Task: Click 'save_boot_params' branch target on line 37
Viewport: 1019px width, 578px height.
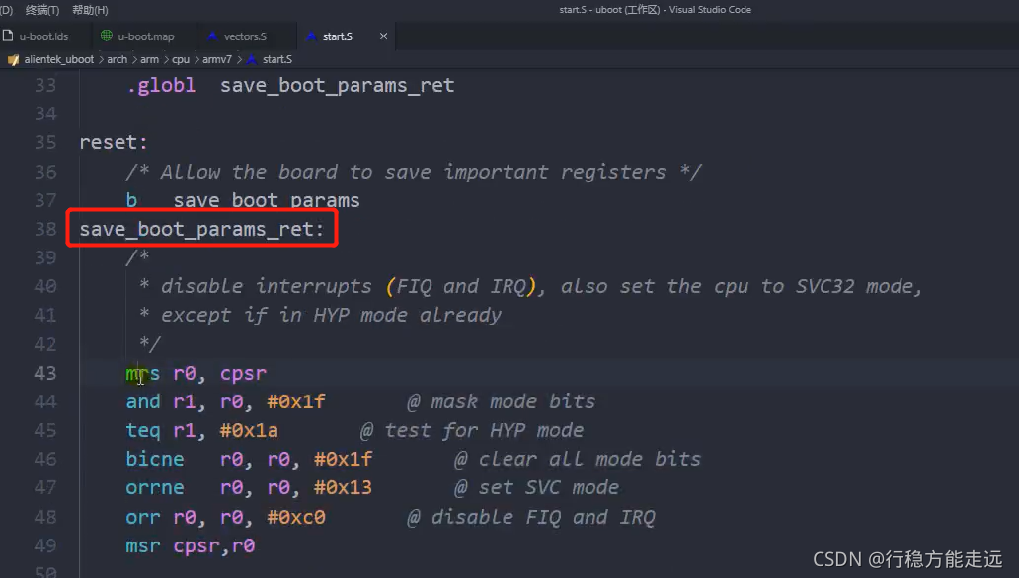Action: (267, 200)
